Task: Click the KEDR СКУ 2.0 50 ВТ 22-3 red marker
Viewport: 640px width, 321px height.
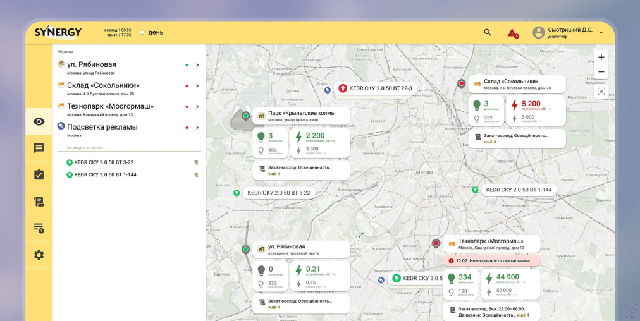Action: [x=343, y=89]
